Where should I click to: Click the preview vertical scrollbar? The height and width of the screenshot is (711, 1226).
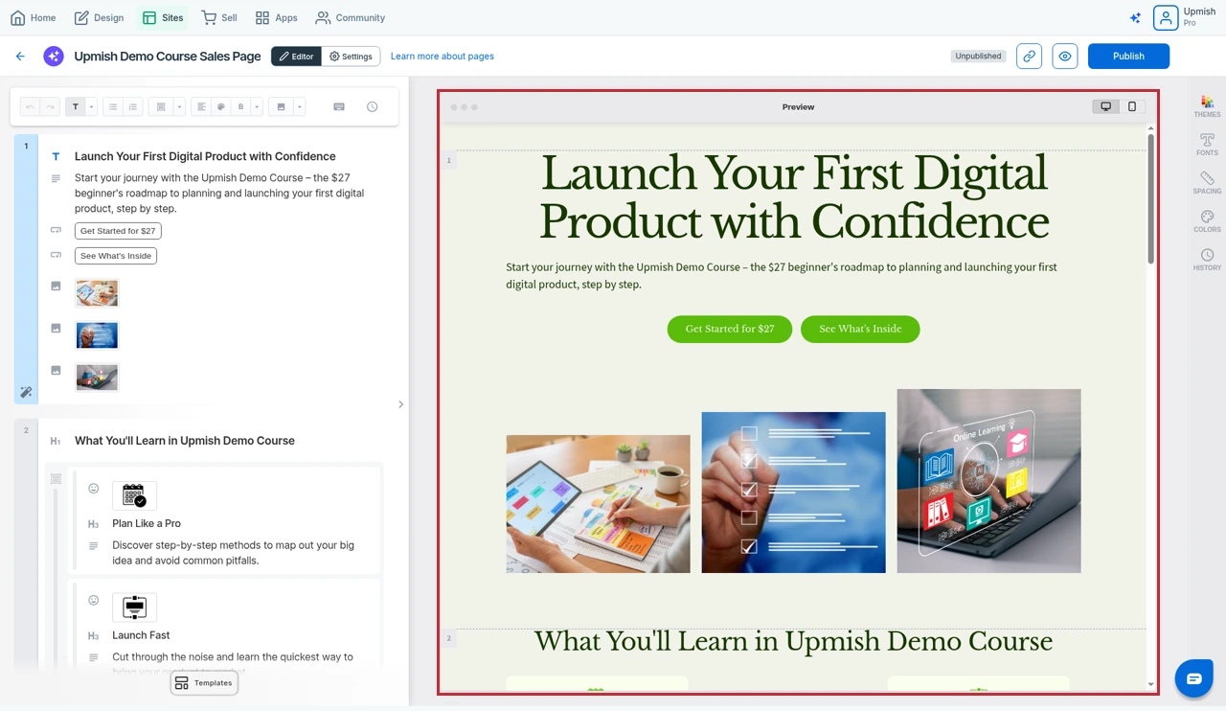pyautogui.click(x=1150, y=199)
